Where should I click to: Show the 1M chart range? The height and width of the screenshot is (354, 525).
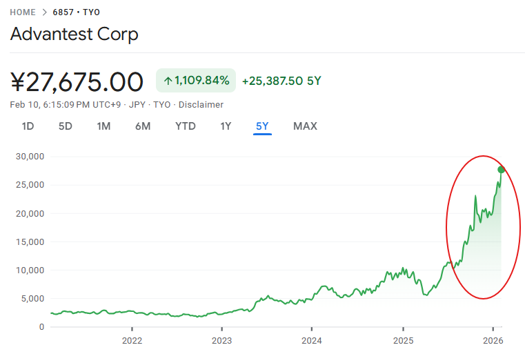(x=103, y=126)
